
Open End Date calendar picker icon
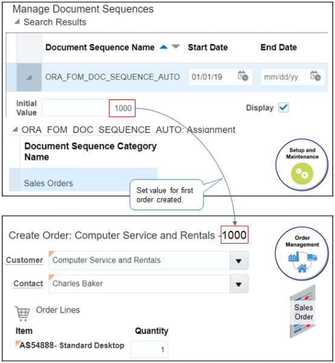point(316,76)
